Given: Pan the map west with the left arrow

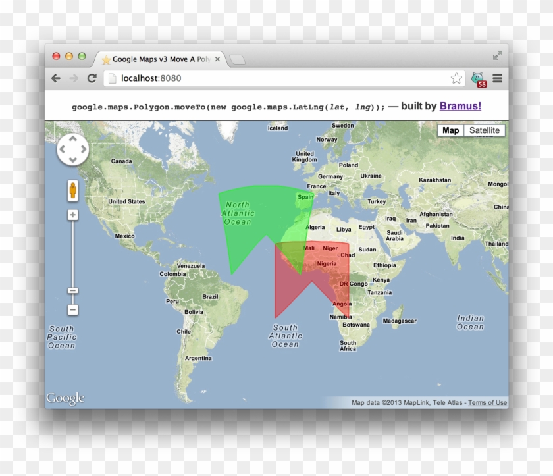Looking at the screenshot, I should [x=62, y=149].
